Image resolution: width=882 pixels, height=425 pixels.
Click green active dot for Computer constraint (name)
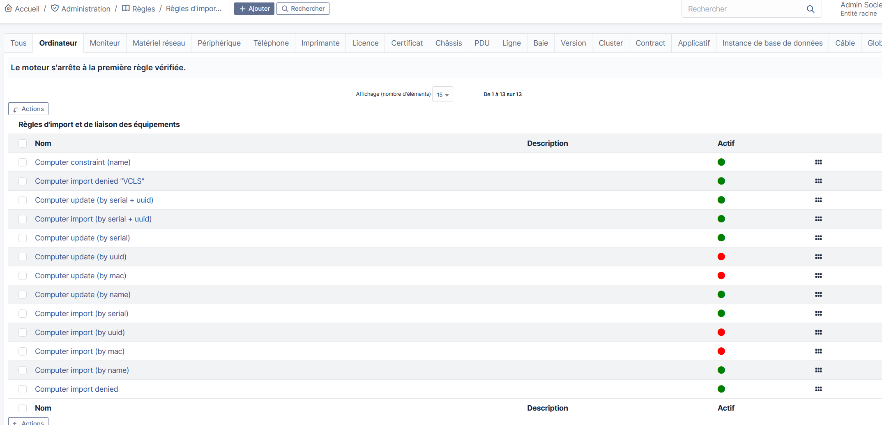tap(721, 162)
